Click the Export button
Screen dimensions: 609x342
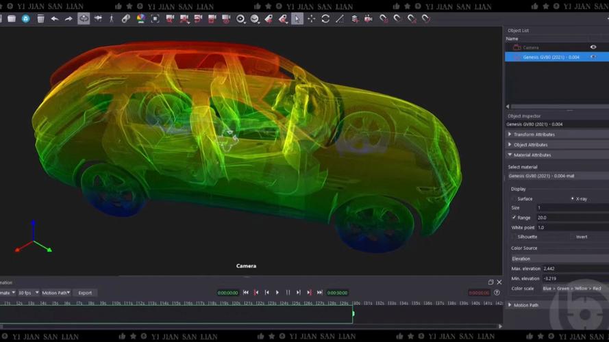click(85, 293)
